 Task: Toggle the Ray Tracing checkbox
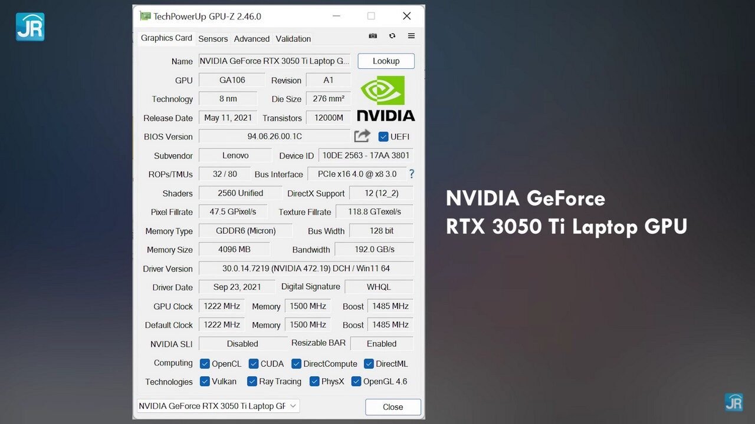pos(252,381)
